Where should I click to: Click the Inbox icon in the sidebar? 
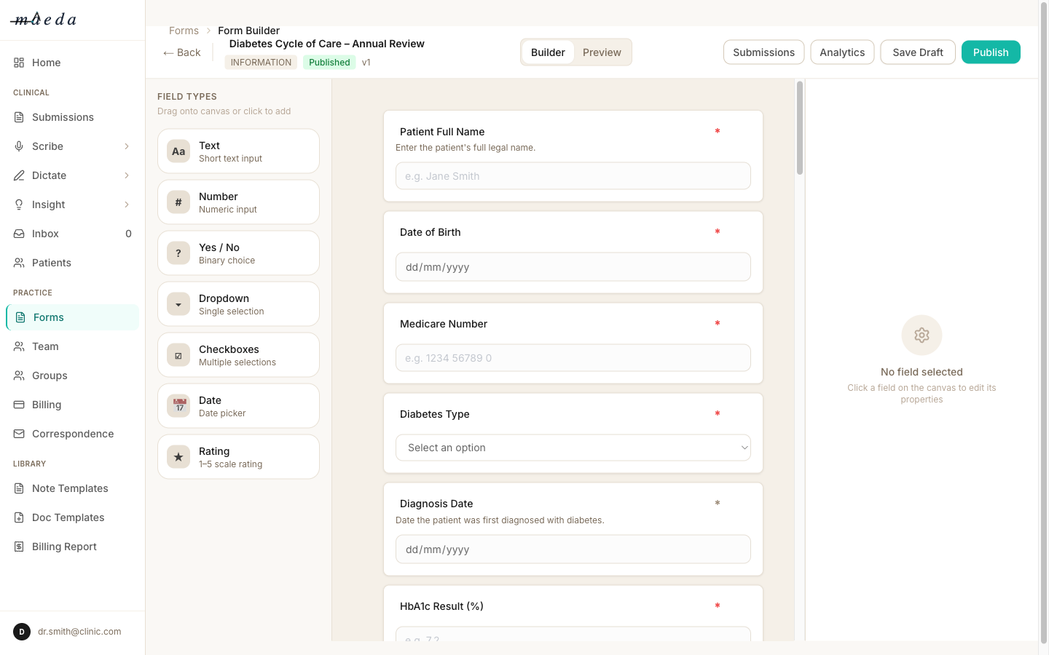17,234
